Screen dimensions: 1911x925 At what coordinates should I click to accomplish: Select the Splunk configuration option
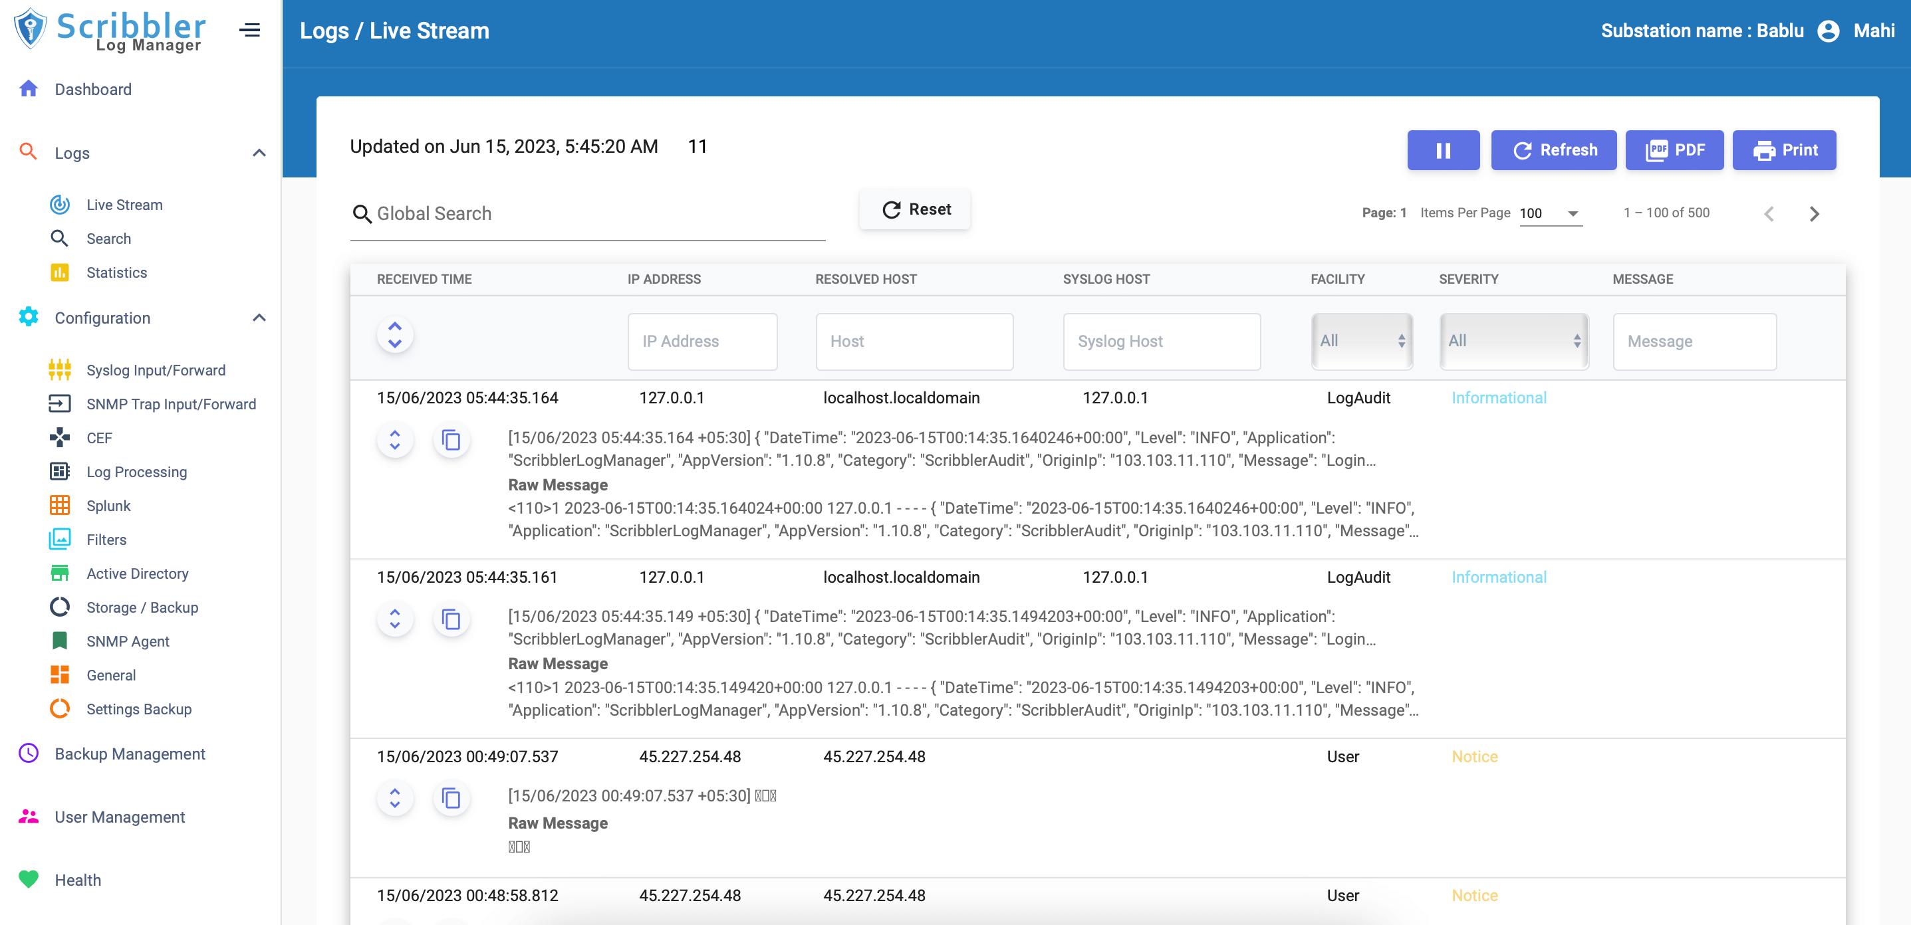[x=109, y=506]
